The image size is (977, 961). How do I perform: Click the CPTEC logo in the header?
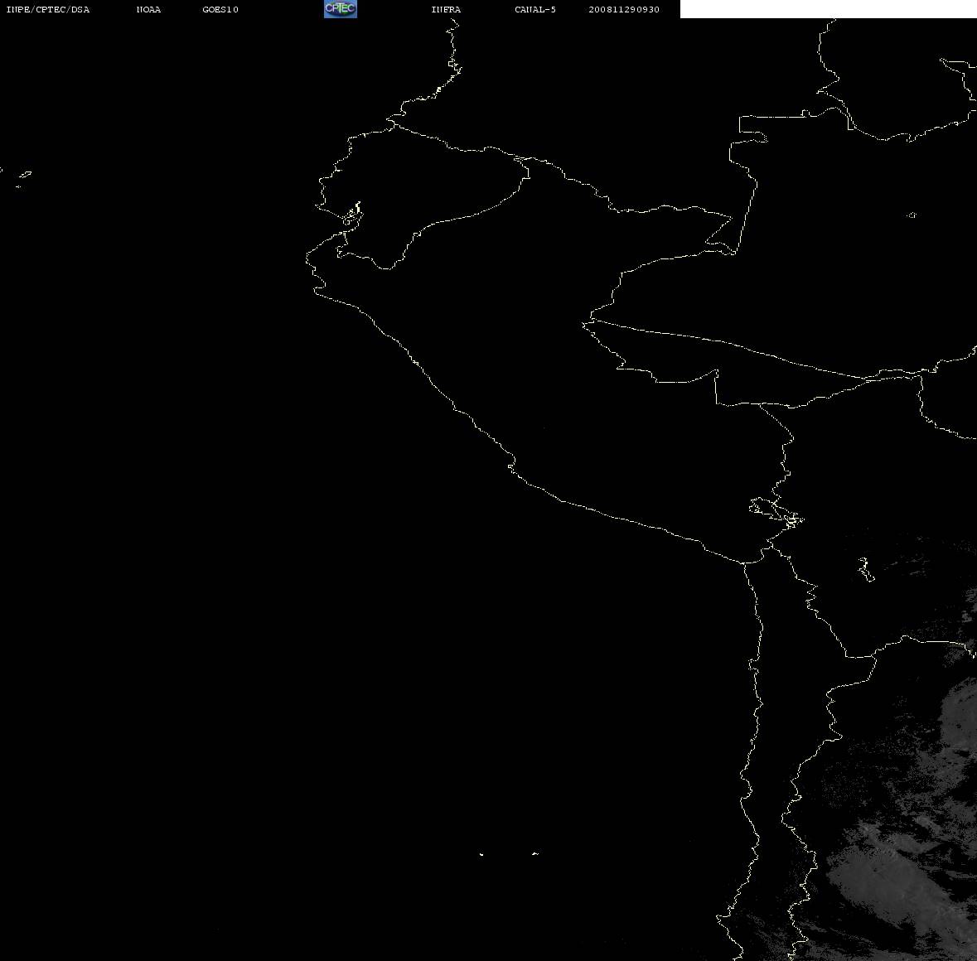(x=341, y=9)
